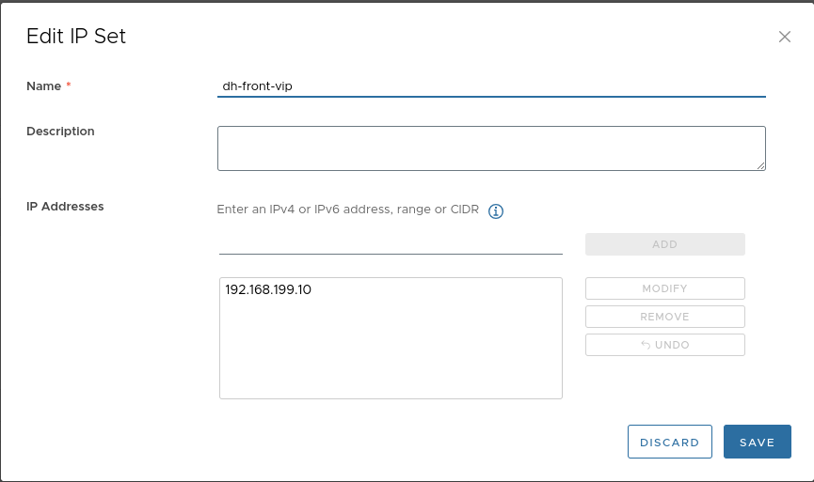
Task: Focus the new IP address entry field
Action: [x=391, y=243]
